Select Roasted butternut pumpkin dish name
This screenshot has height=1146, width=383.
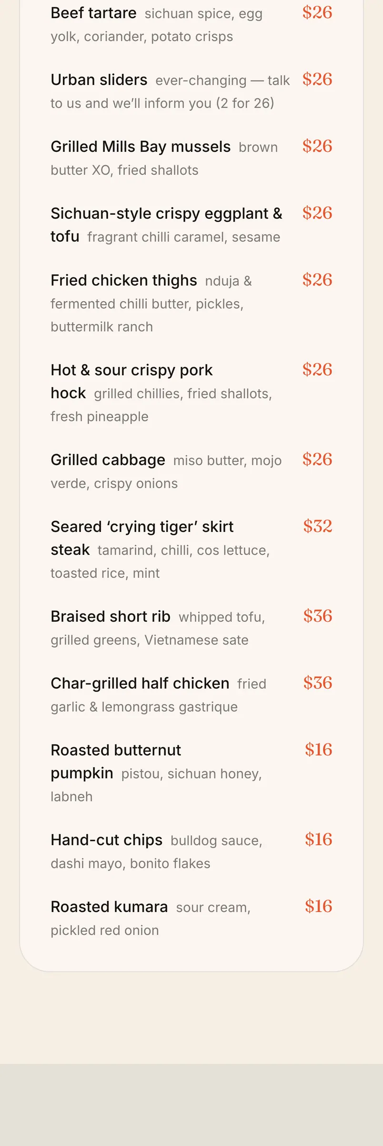point(116,762)
